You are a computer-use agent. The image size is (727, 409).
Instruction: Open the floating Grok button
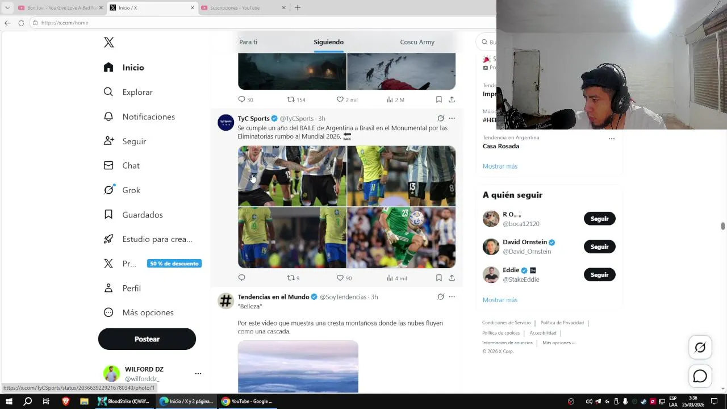[700, 348]
